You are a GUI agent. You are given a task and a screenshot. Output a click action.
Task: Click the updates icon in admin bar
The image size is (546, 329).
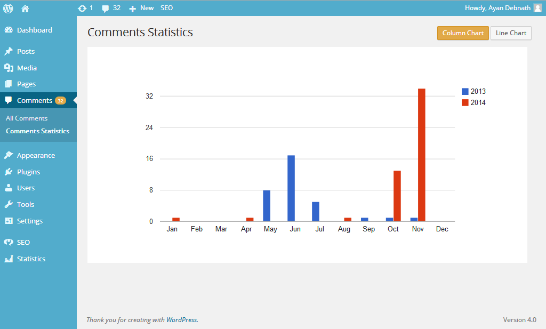(x=82, y=9)
